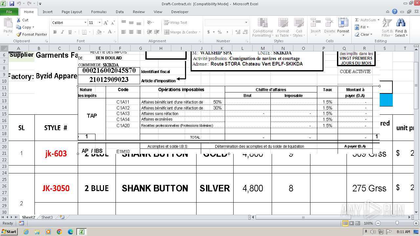Open Find & Select menu
Image resolution: width=420 pixels, height=236 pixels.
(401, 28)
